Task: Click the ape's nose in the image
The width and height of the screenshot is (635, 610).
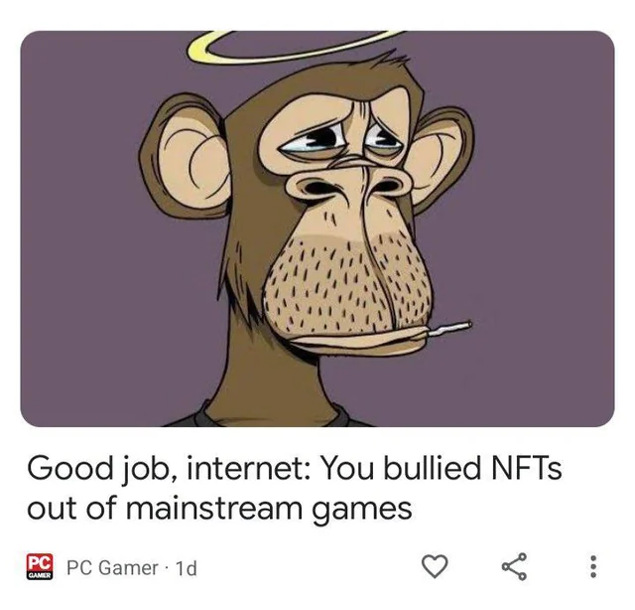Action: (347, 185)
